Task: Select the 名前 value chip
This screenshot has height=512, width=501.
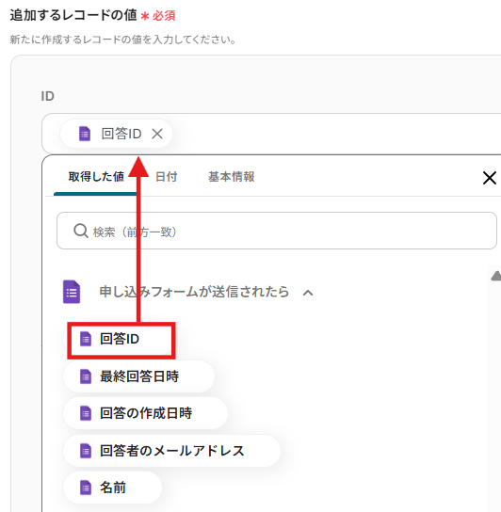Action: (112, 488)
